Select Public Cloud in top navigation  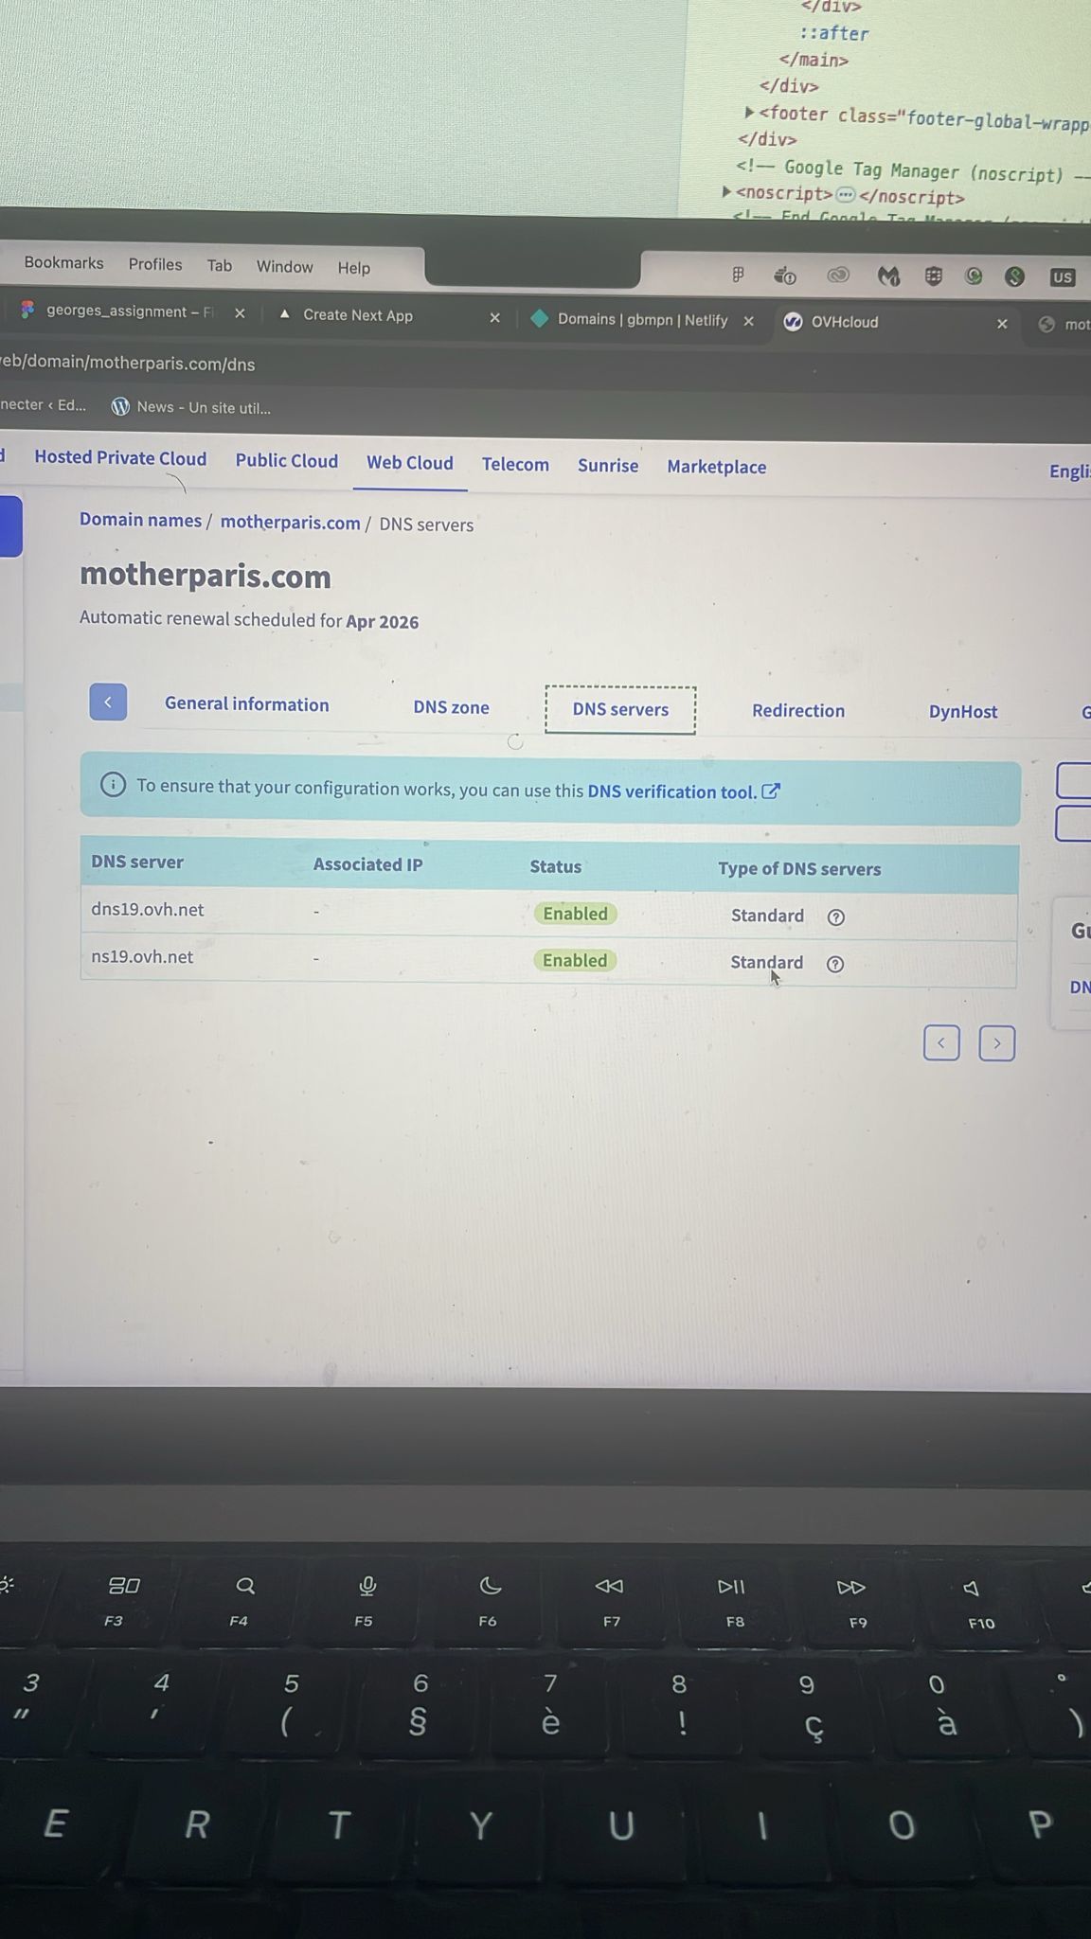[x=286, y=461]
